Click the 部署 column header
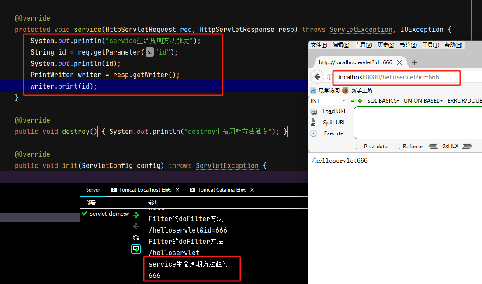Screen dimensions: 482x284 pyautogui.click(x=91, y=202)
